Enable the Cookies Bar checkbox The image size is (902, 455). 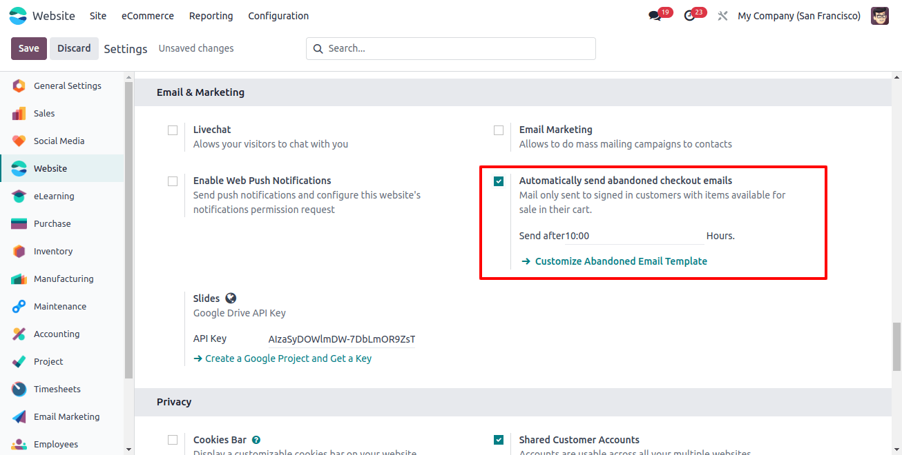tap(173, 440)
